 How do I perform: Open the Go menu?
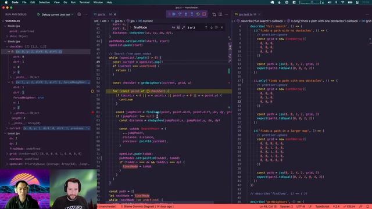(x=65, y=2)
